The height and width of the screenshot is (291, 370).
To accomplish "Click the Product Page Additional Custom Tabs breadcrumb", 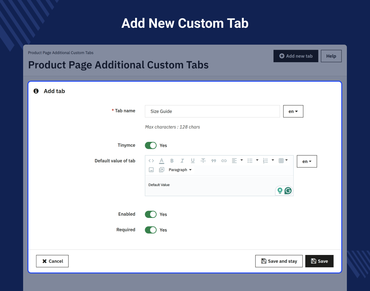I will (61, 53).
